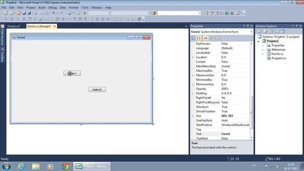Click the Bring to Front layout icon
The height and width of the screenshot is (171, 304).
point(127,19)
